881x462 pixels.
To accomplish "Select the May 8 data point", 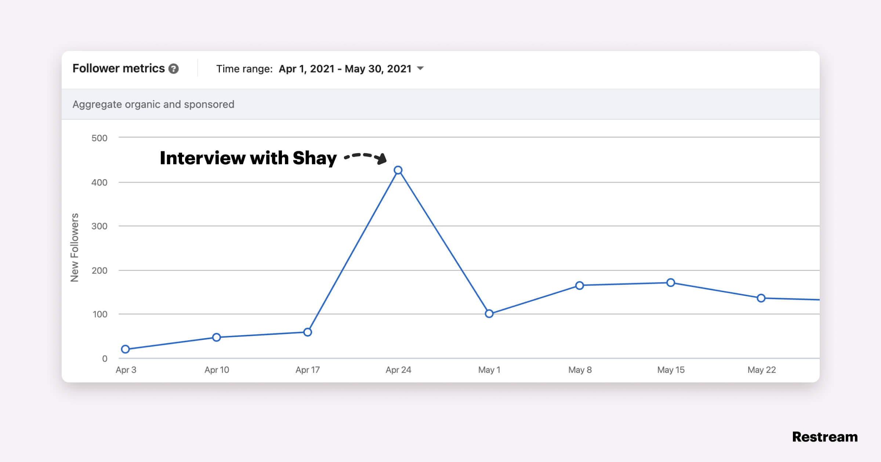I will coord(579,285).
